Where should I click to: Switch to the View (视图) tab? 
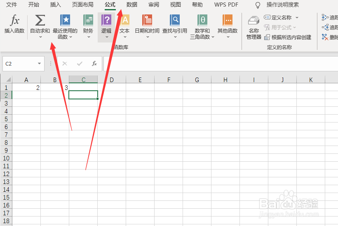(176, 5)
